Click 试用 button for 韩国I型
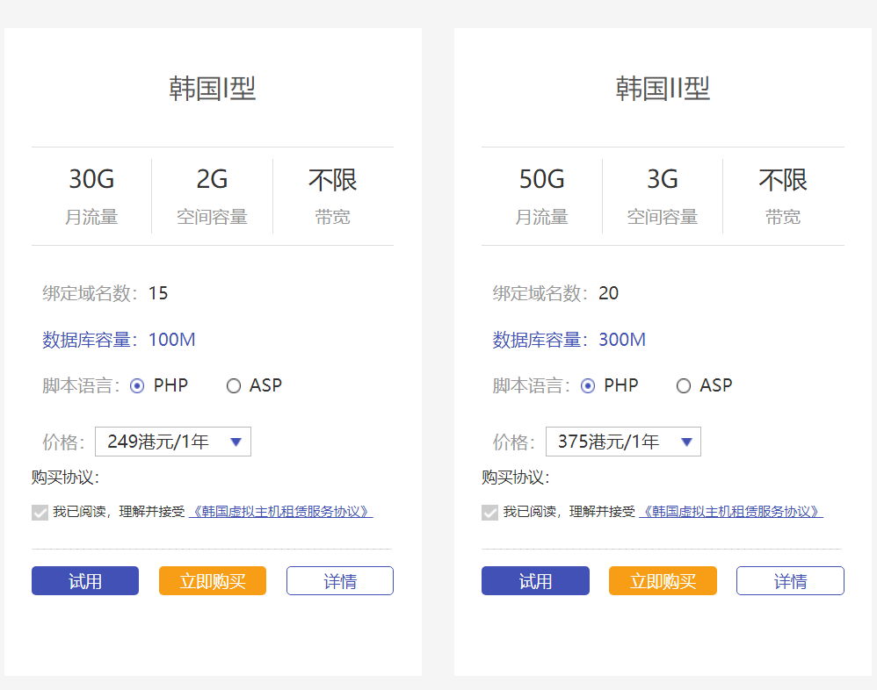The width and height of the screenshot is (877, 690). [x=85, y=581]
